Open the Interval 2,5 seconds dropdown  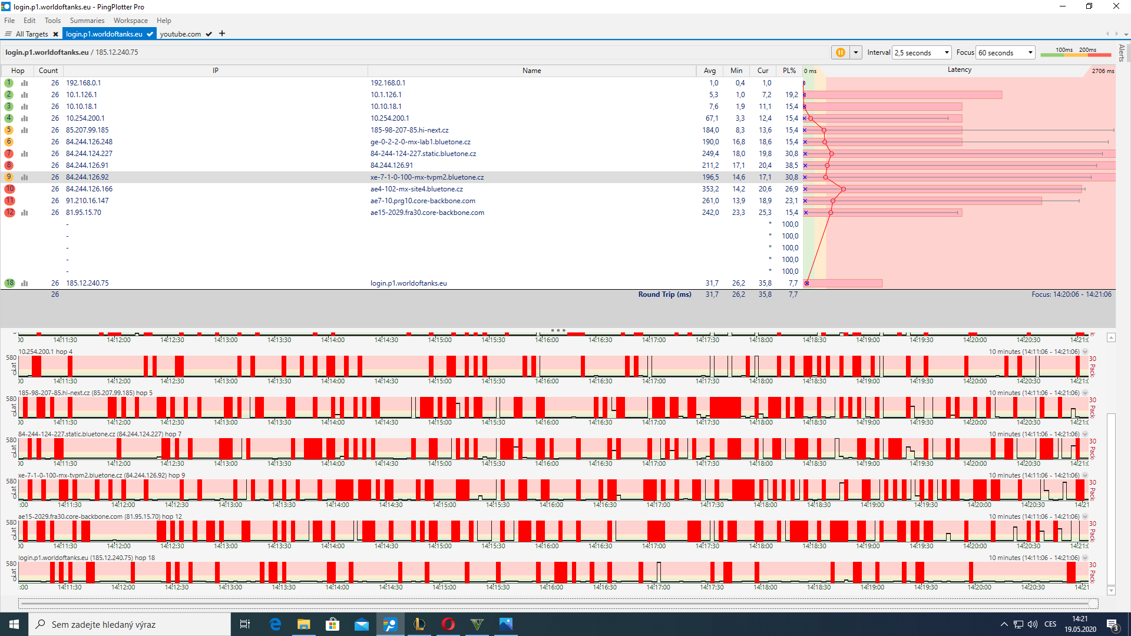pos(922,52)
